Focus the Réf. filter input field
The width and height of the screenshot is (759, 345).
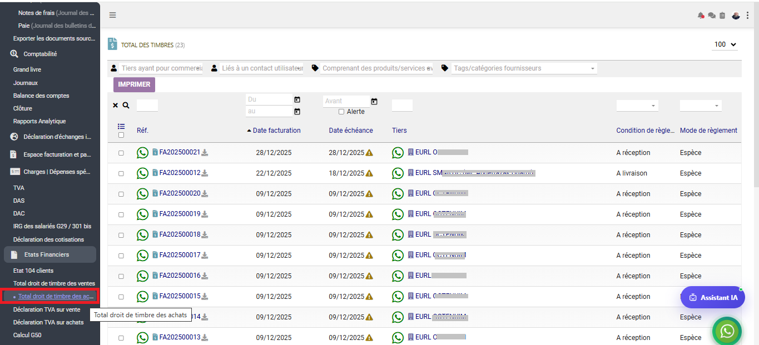[x=147, y=106]
